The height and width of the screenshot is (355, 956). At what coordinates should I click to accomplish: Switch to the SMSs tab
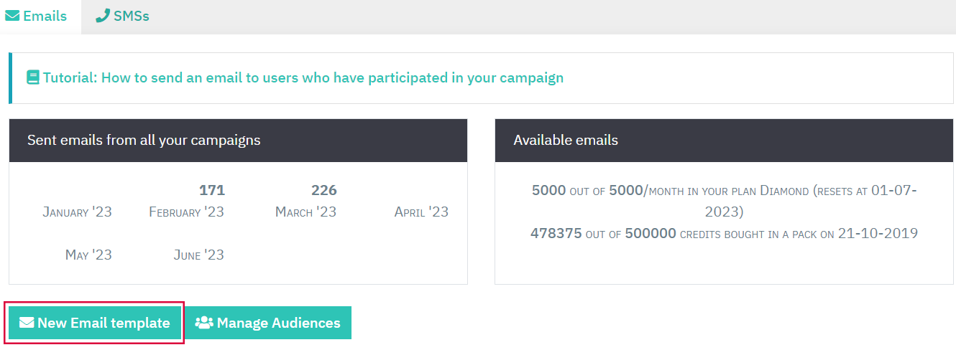click(x=123, y=16)
